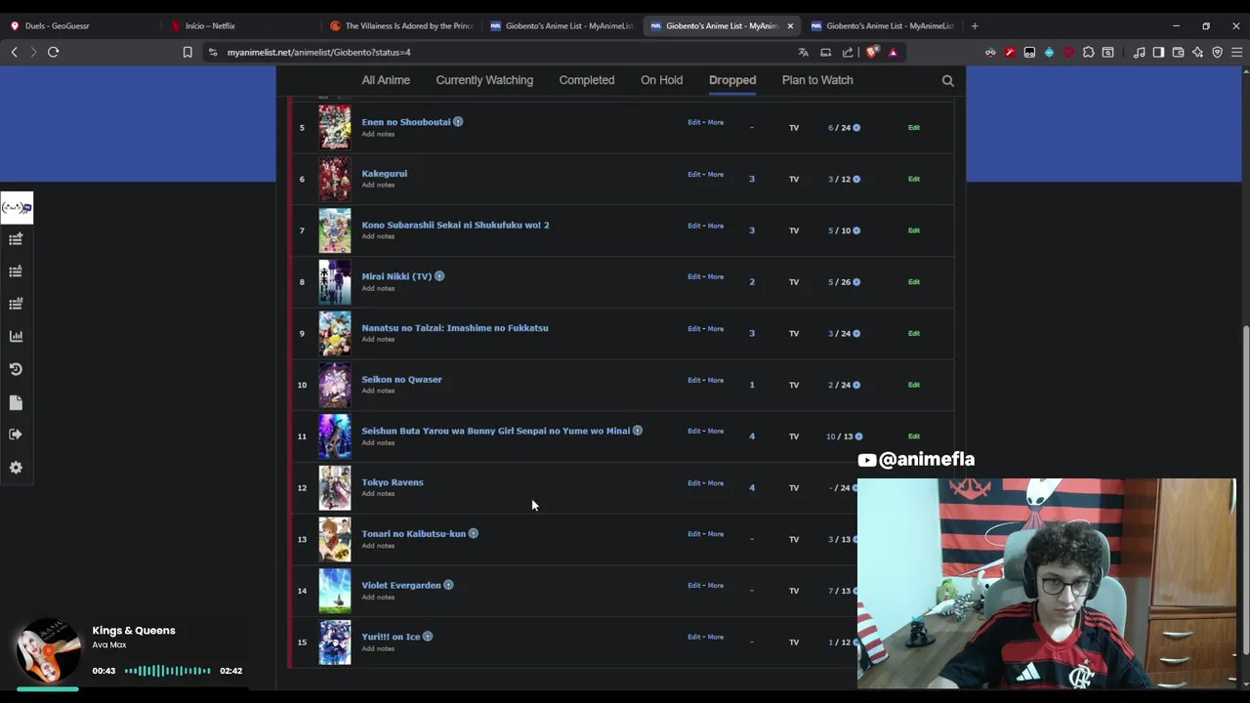
Task: Open the History sidebar icon
Action: pos(16,369)
